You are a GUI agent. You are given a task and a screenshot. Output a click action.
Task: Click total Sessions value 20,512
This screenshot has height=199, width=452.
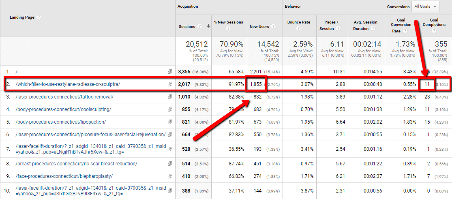197,44
